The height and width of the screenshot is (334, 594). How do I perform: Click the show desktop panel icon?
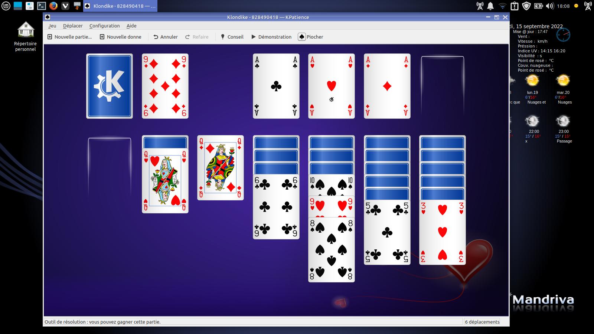click(17, 6)
